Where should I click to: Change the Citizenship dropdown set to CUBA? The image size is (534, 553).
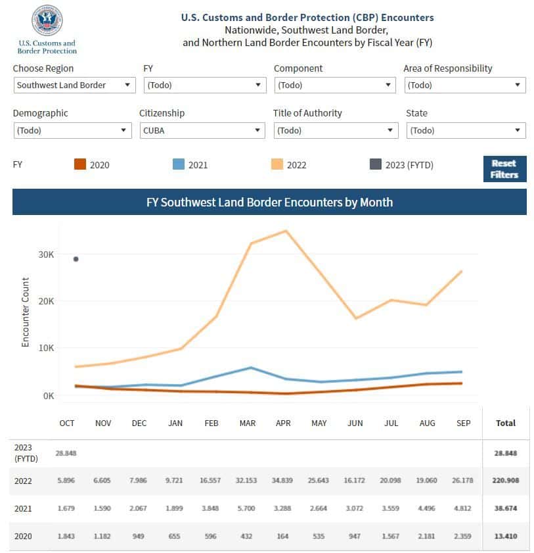coord(202,130)
